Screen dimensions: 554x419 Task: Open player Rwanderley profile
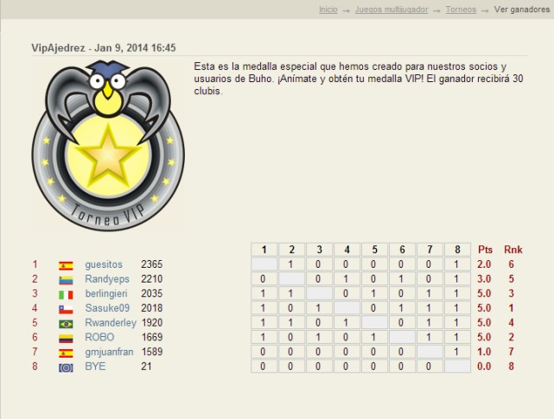111,322
